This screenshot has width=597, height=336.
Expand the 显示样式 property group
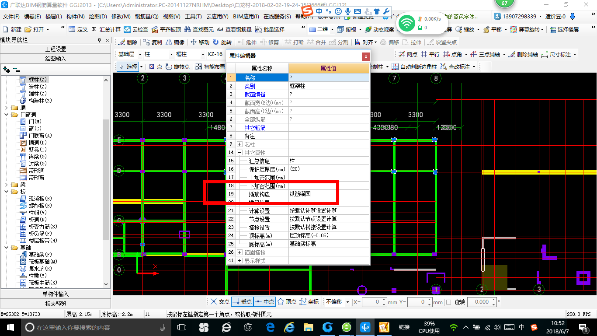point(239,261)
